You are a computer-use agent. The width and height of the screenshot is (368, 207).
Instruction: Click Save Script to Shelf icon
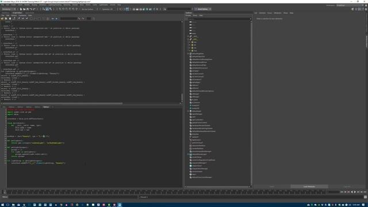pos(14,18)
